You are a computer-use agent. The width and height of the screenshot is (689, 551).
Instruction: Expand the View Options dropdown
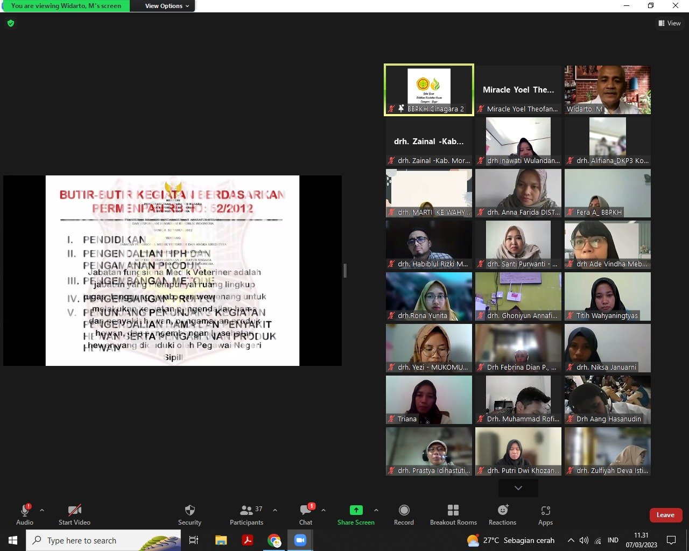point(167,6)
